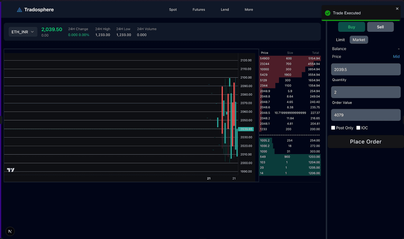Select the Market order type
The width and height of the screenshot is (404, 239).
359,40
